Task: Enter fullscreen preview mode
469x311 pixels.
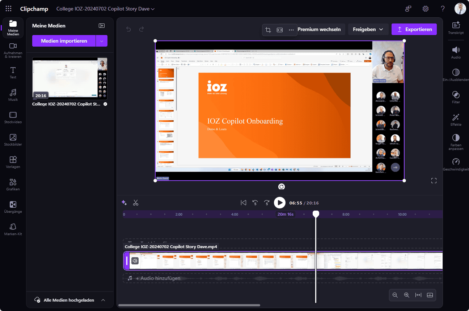Action: 434,181
